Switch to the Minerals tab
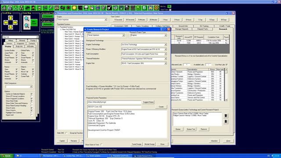 point(22,40)
